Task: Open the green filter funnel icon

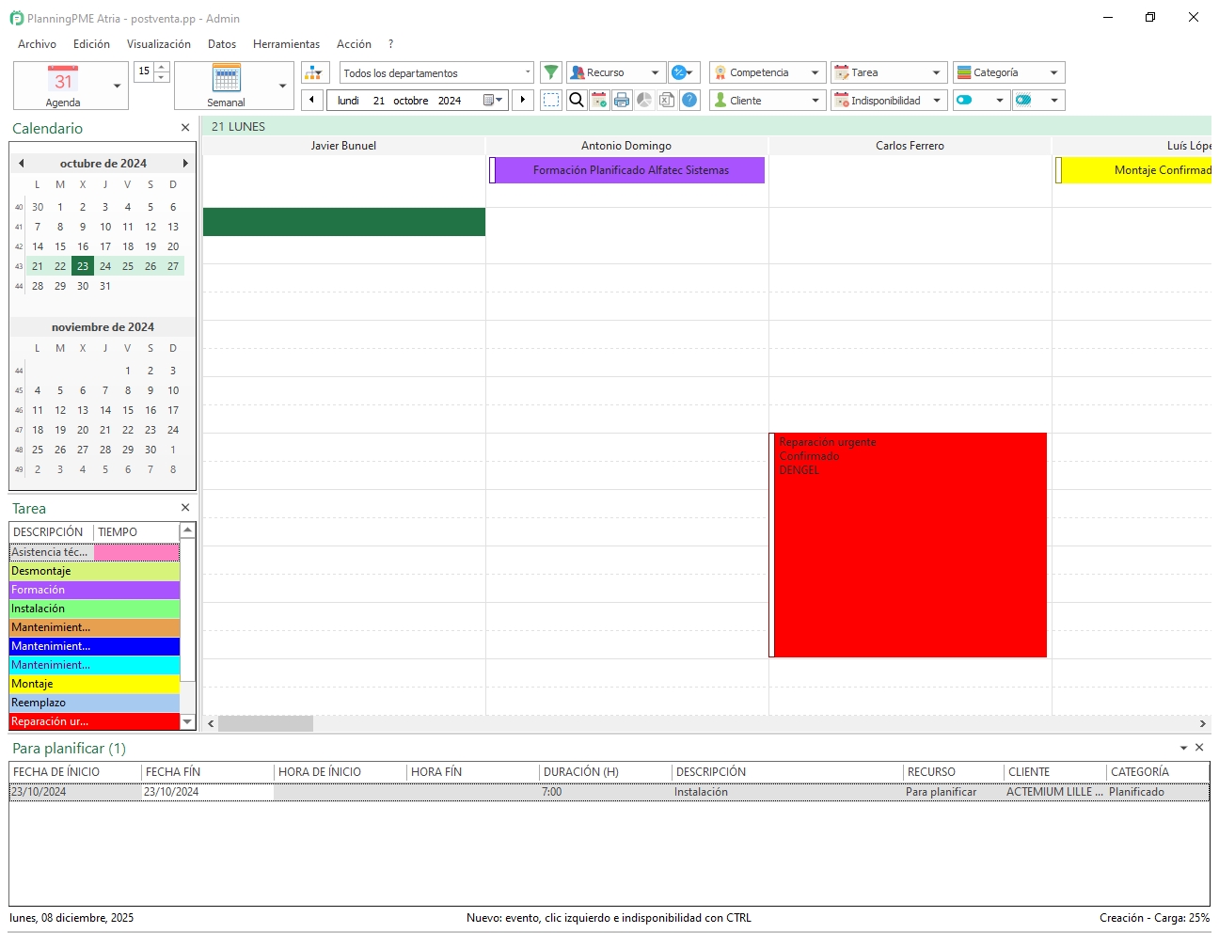Action: point(551,71)
